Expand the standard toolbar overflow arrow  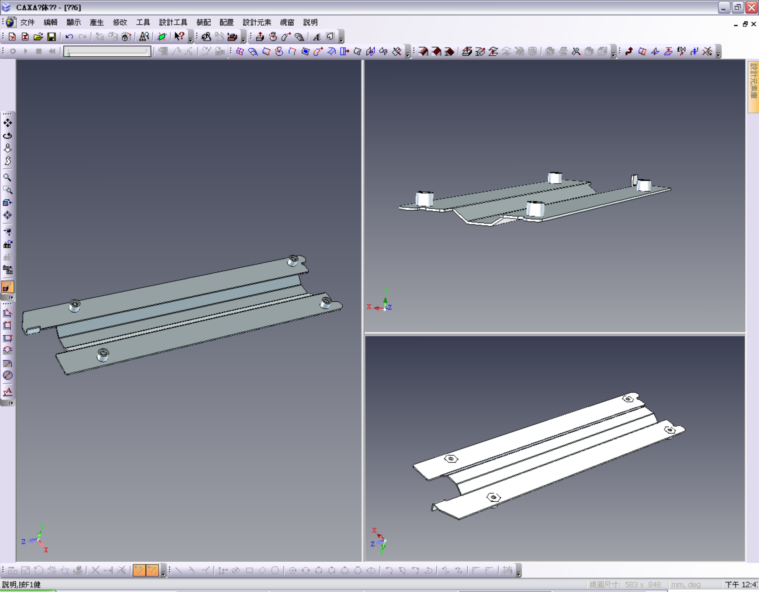(191, 39)
